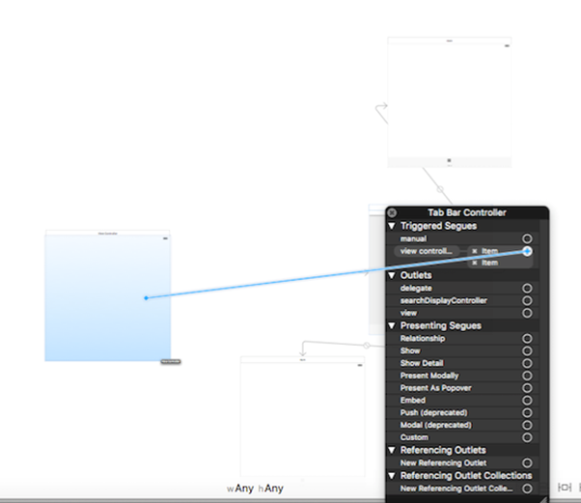Remove the first Item connection
Viewport: 581px width, 503px height.
pos(475,251)
